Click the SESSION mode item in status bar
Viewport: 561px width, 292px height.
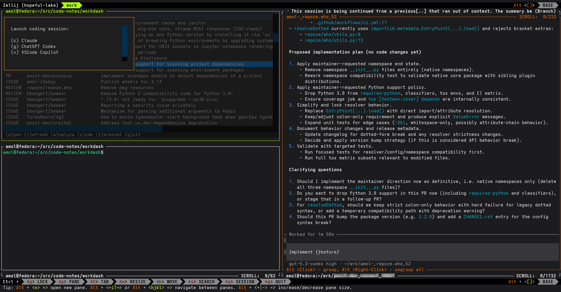240,282
